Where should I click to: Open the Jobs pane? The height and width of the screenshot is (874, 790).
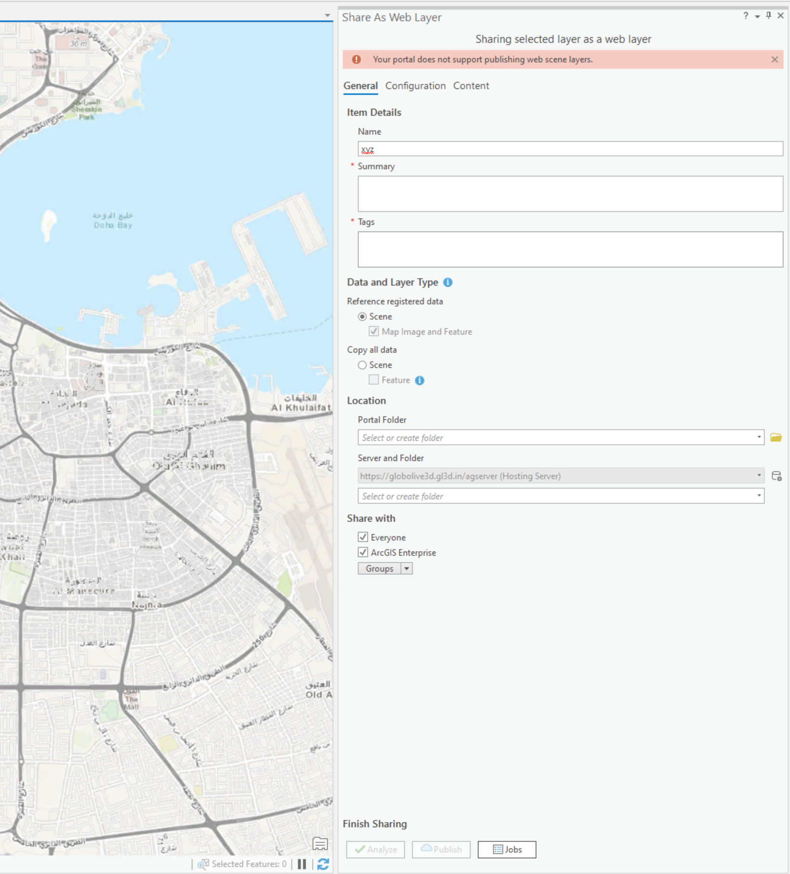pyautogui.click(x=506, y=849)
